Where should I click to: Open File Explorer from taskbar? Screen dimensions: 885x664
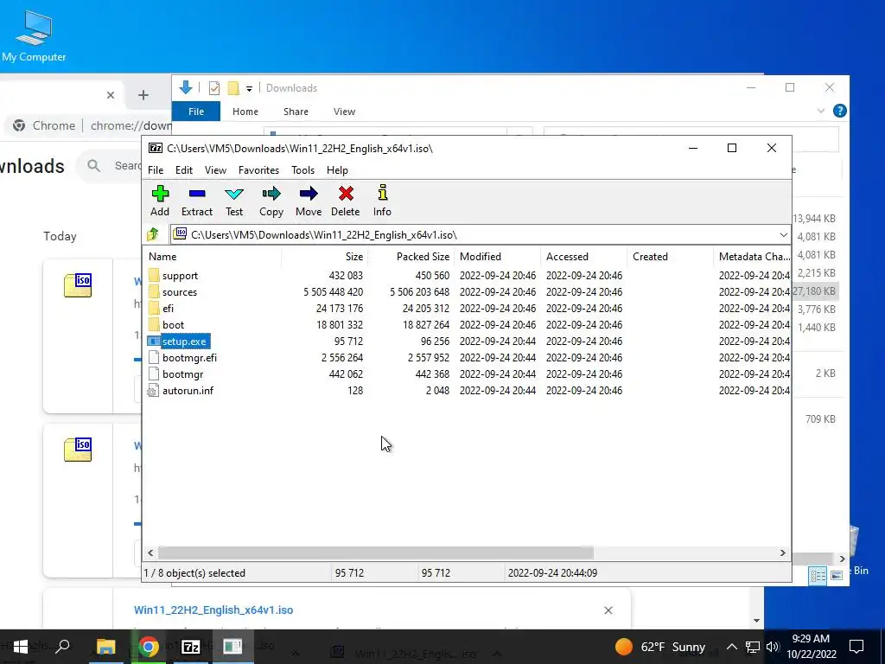click(105, 647)
